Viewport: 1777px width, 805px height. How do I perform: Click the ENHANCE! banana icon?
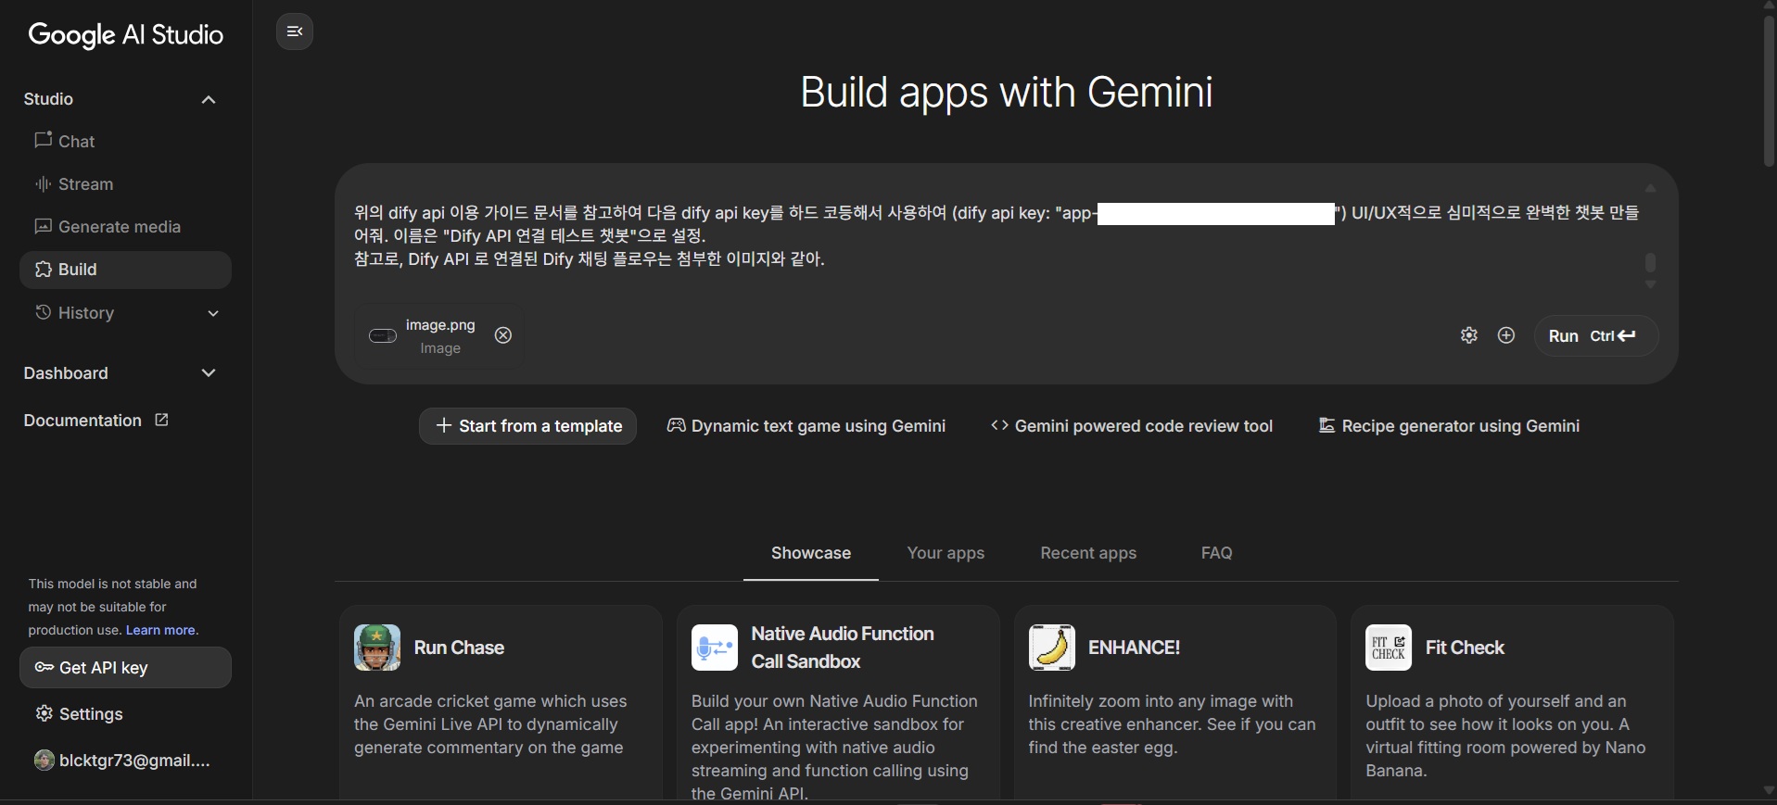pyautogui.click(x=1052, y=648)
